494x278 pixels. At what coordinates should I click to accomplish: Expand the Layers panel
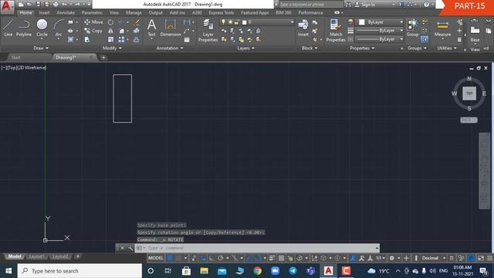[x=245, y=48]
